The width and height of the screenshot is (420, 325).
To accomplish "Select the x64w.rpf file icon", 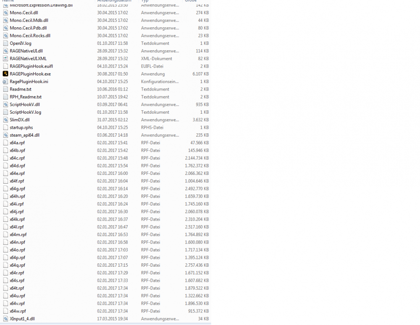I will 5,311.
